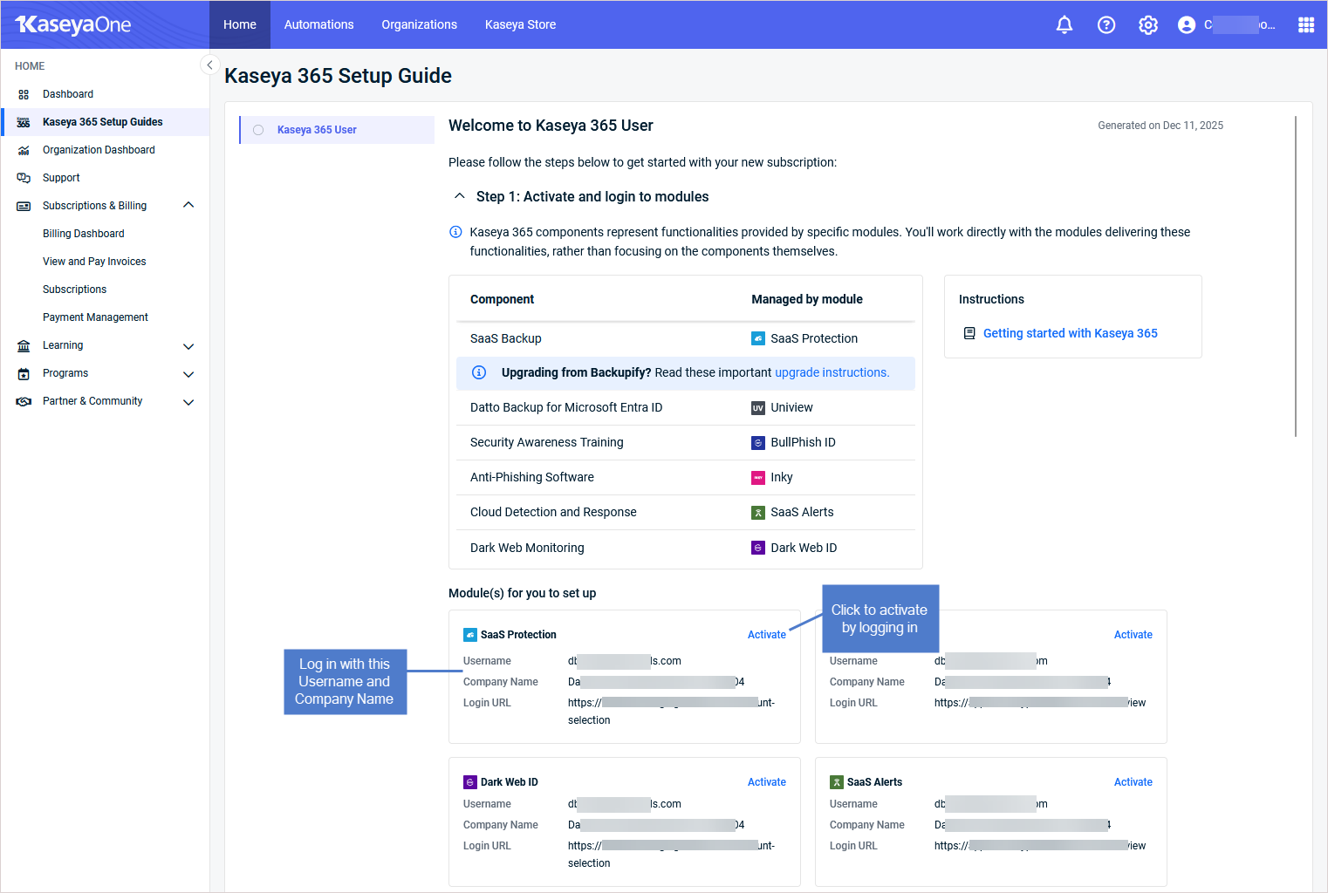The image size is (1328, 893).
Task: Expand the Partner & Community section
Action: (188, 402)
